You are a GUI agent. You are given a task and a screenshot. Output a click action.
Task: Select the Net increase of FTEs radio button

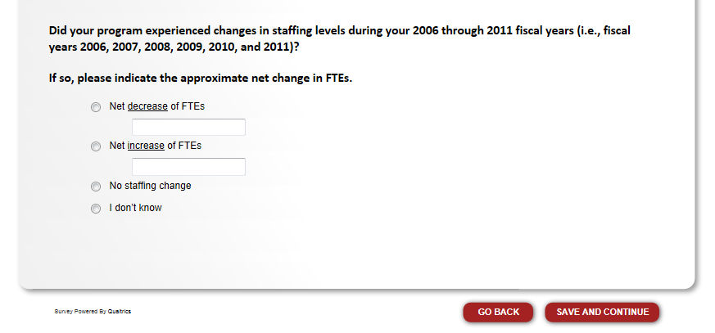click(x=96, y=146)
